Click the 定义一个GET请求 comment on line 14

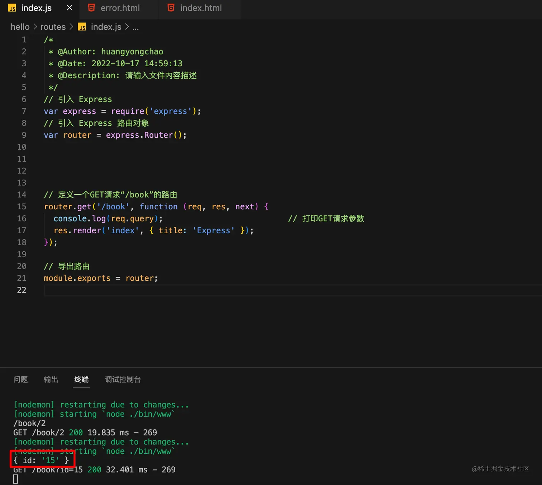click(110, 195)
